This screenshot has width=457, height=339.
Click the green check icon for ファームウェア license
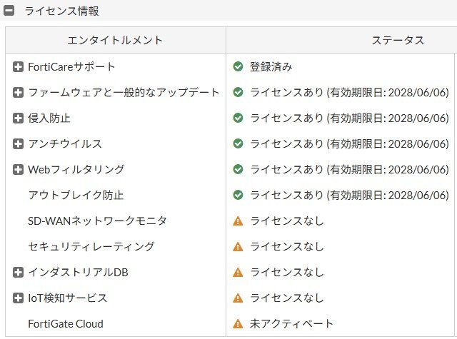pyautogui.click(x=238, y=92)
